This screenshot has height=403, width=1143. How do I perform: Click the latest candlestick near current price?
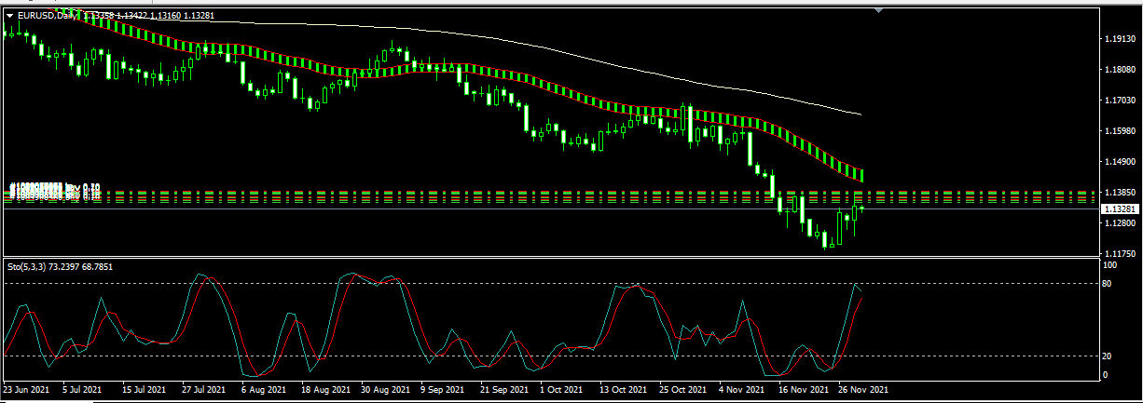(x=863, y=208)
